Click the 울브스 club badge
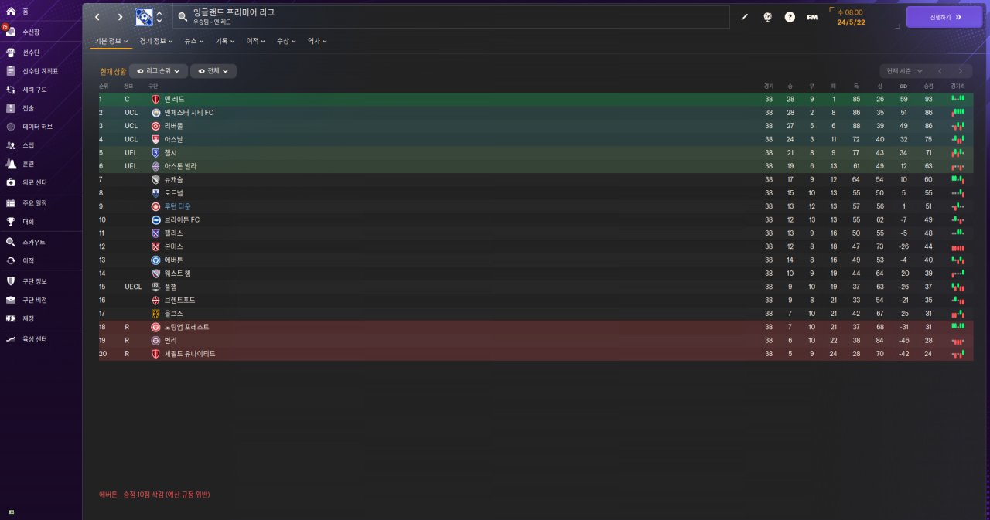This screenshot has width=990, height=520. tap(155, 314)
